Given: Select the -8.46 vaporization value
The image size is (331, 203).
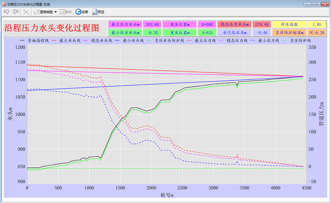Looking at the screenshot, I should point(262,33).
